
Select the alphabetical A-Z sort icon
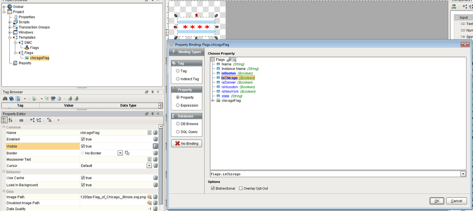[10, 120]
